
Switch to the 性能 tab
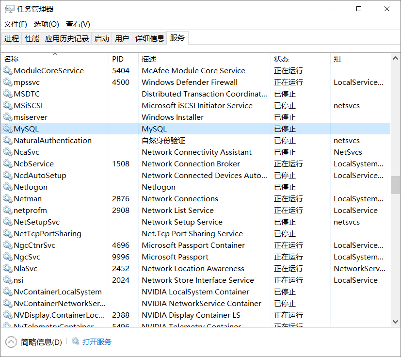point(32,38)
